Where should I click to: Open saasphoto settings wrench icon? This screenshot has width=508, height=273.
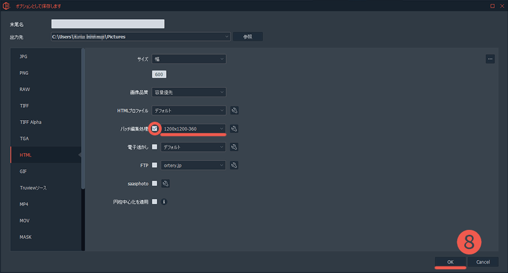point(166,183)
